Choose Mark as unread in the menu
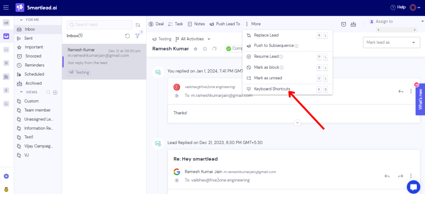 pos(268,78)
